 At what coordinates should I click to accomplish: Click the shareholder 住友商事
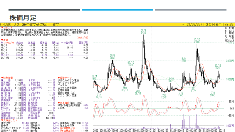pos(35,128)
